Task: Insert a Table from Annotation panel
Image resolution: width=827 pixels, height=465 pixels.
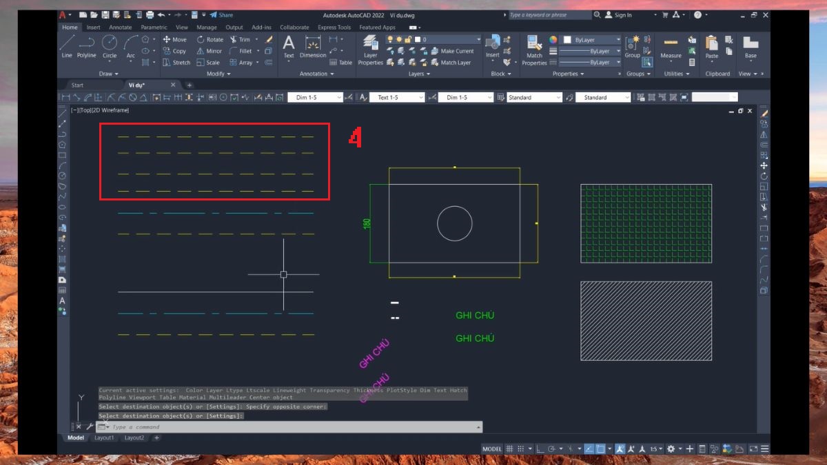Action: [341, 62]
